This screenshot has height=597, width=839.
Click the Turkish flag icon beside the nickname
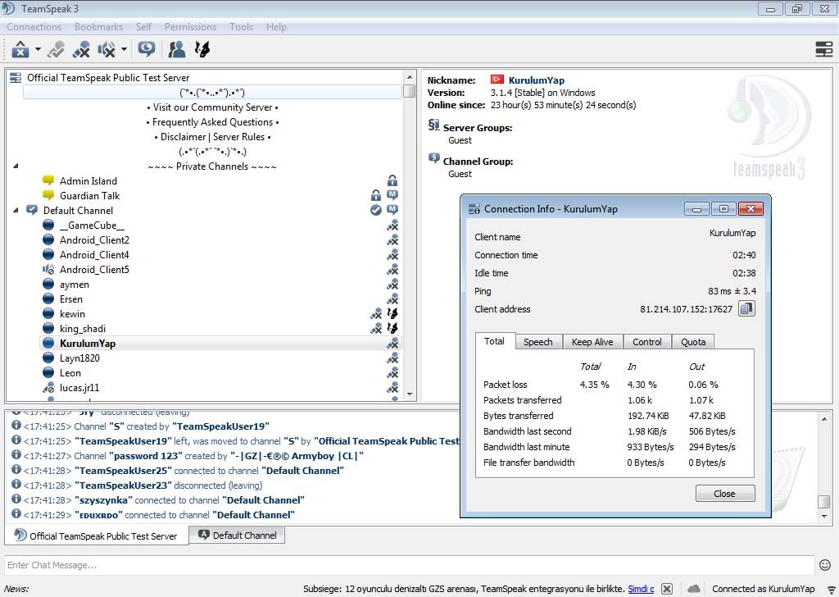(x=497, y=80)
